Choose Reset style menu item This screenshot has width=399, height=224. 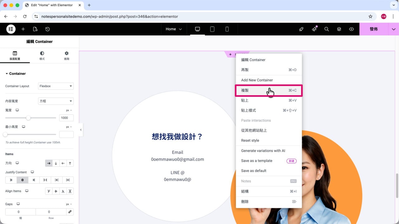(x=269, y=140)
